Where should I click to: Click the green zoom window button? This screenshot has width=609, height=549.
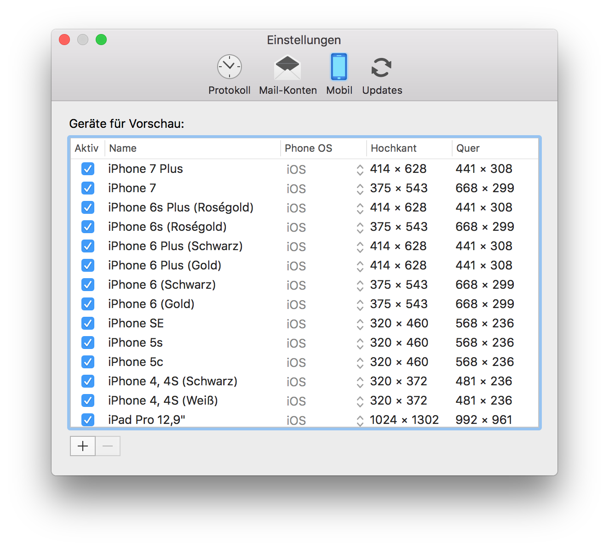[101, 40]
